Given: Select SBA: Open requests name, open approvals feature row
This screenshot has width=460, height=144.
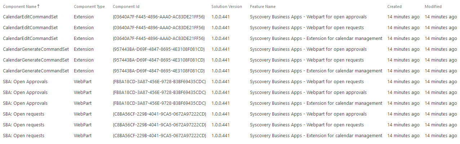Looking at the screenshot, I should (24, 114).
